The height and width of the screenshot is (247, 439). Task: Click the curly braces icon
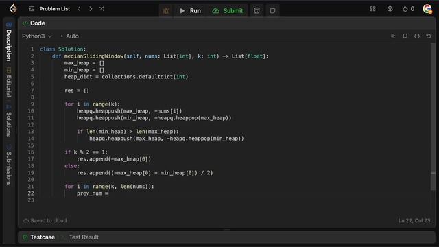pos(417,36)
